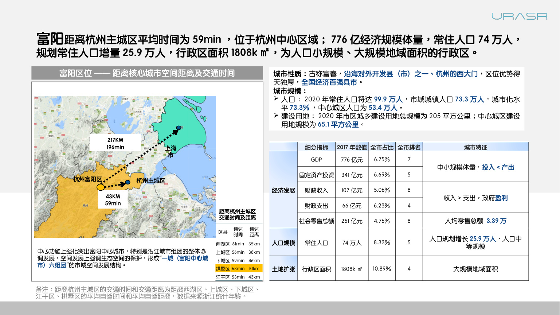Click the 5.06% share cell
The width and height of the screenshot is (560, 315).
point(382,190)
